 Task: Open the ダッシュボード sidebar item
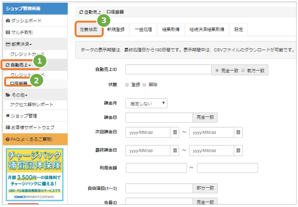tap(35, 21)
